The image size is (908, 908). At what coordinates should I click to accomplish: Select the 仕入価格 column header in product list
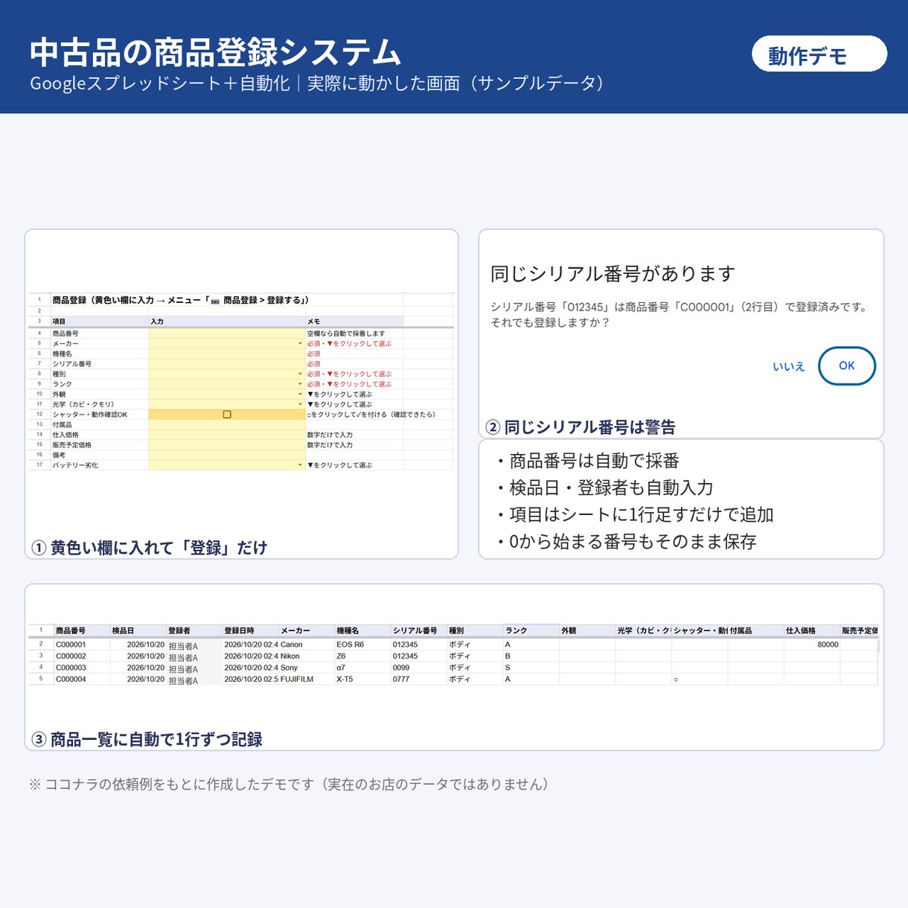pos(811,630)
